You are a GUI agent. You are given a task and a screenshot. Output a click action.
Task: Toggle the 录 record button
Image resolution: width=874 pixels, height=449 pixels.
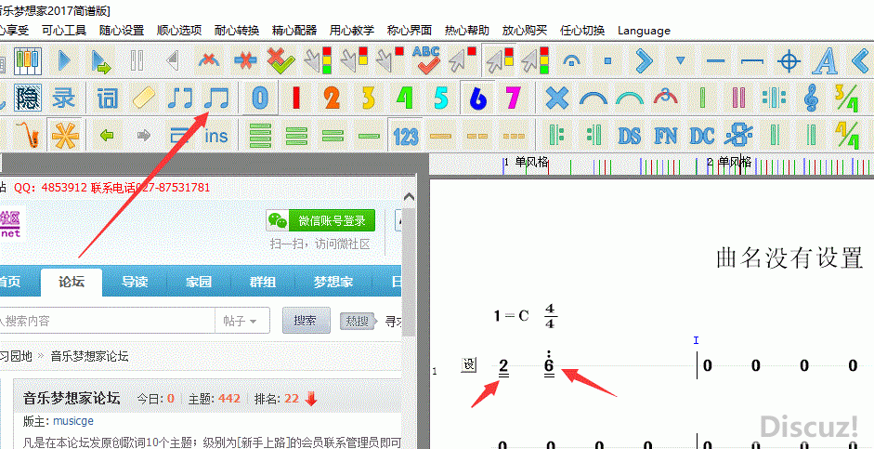(x=63, y=99)
